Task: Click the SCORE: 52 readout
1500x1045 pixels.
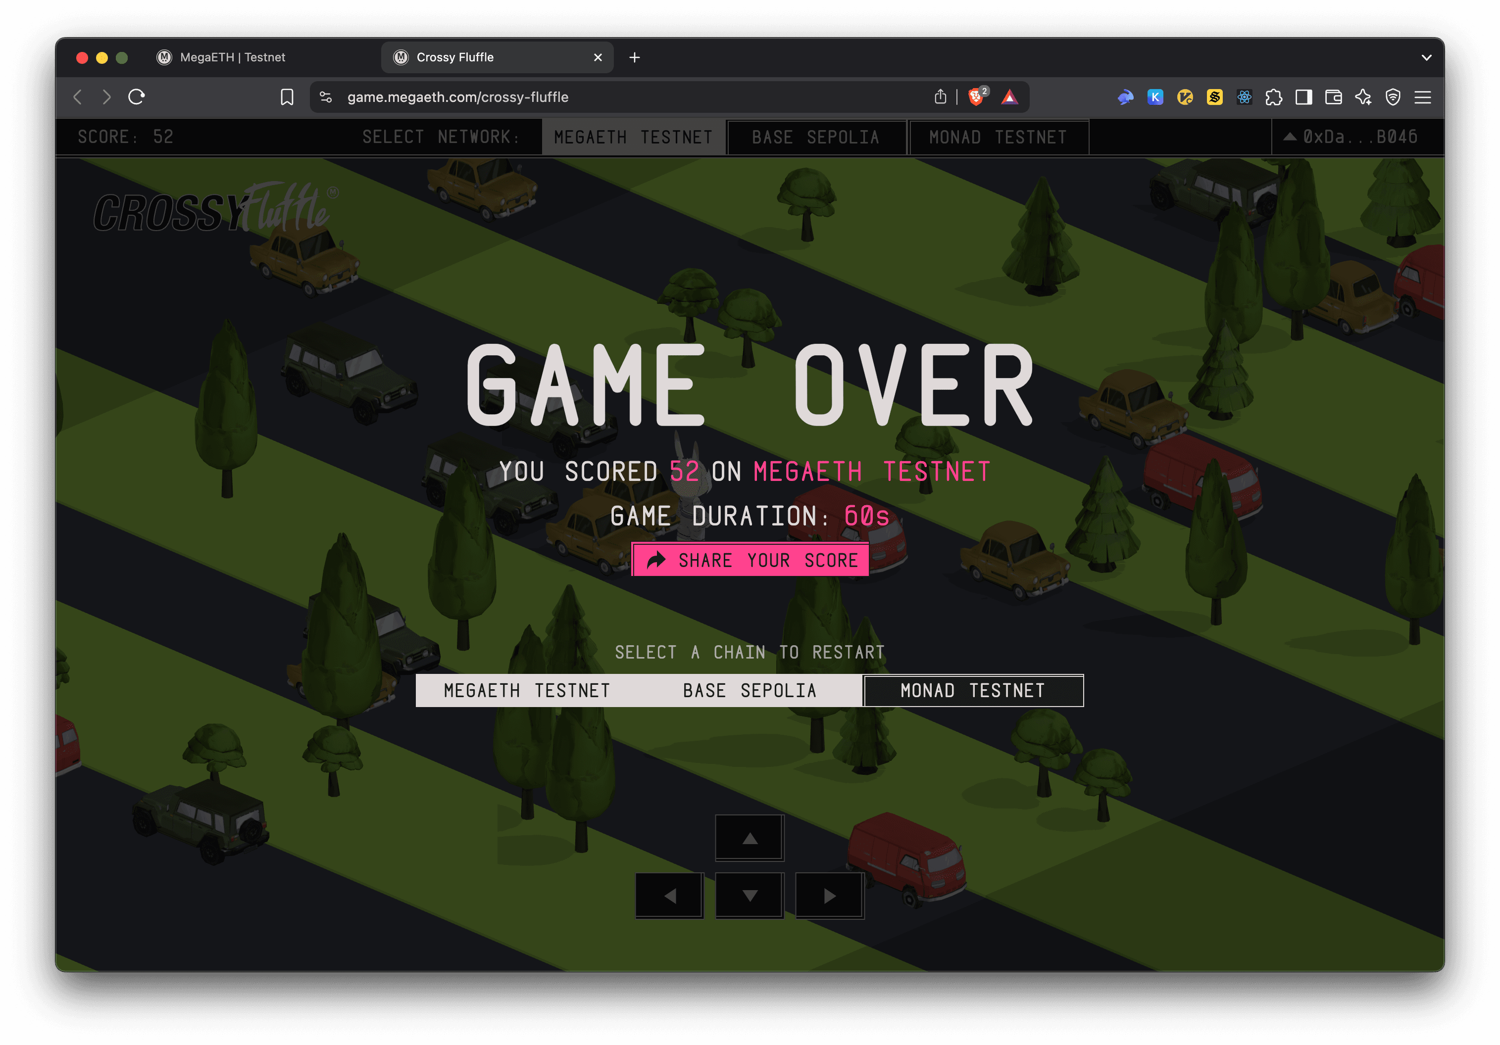Action: pyautogui.click(x=125, y=137)
